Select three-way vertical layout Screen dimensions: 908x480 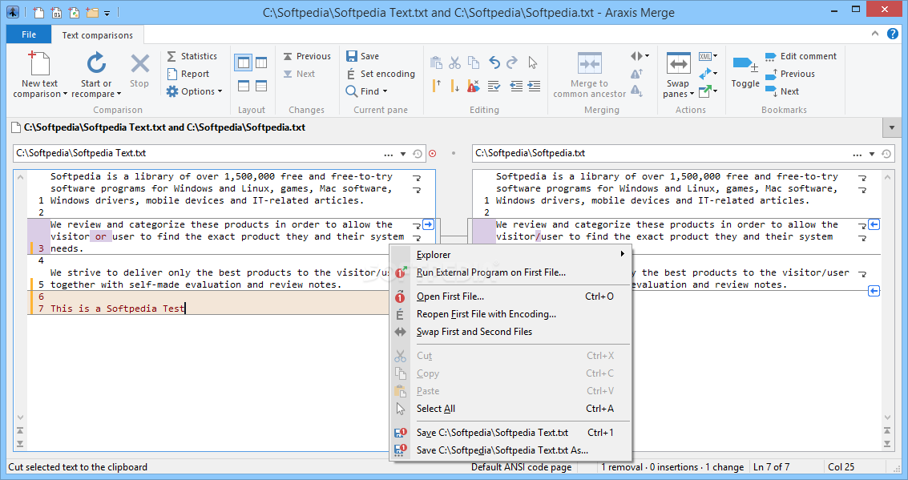click(261, 63)
